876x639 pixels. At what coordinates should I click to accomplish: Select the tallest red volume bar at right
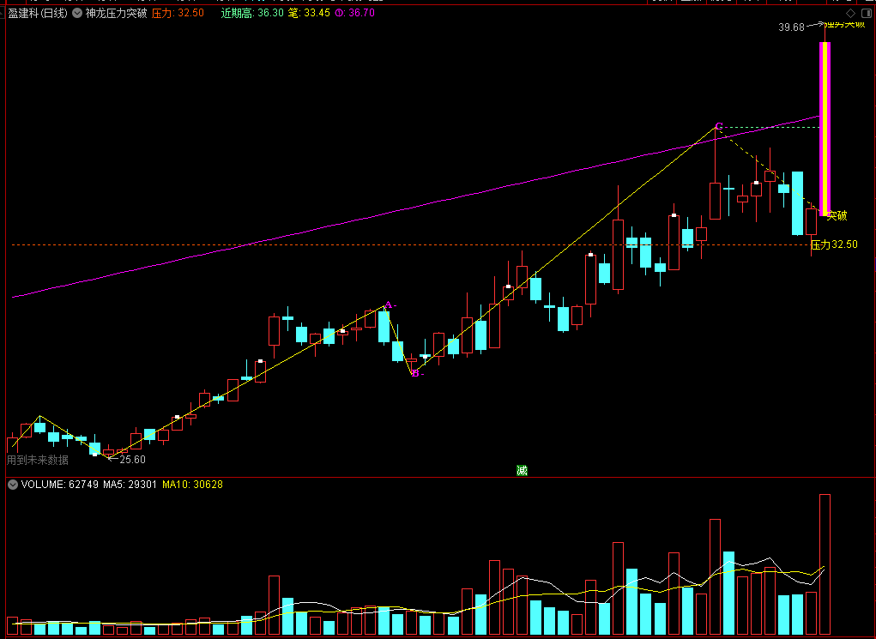click(825, 564)
